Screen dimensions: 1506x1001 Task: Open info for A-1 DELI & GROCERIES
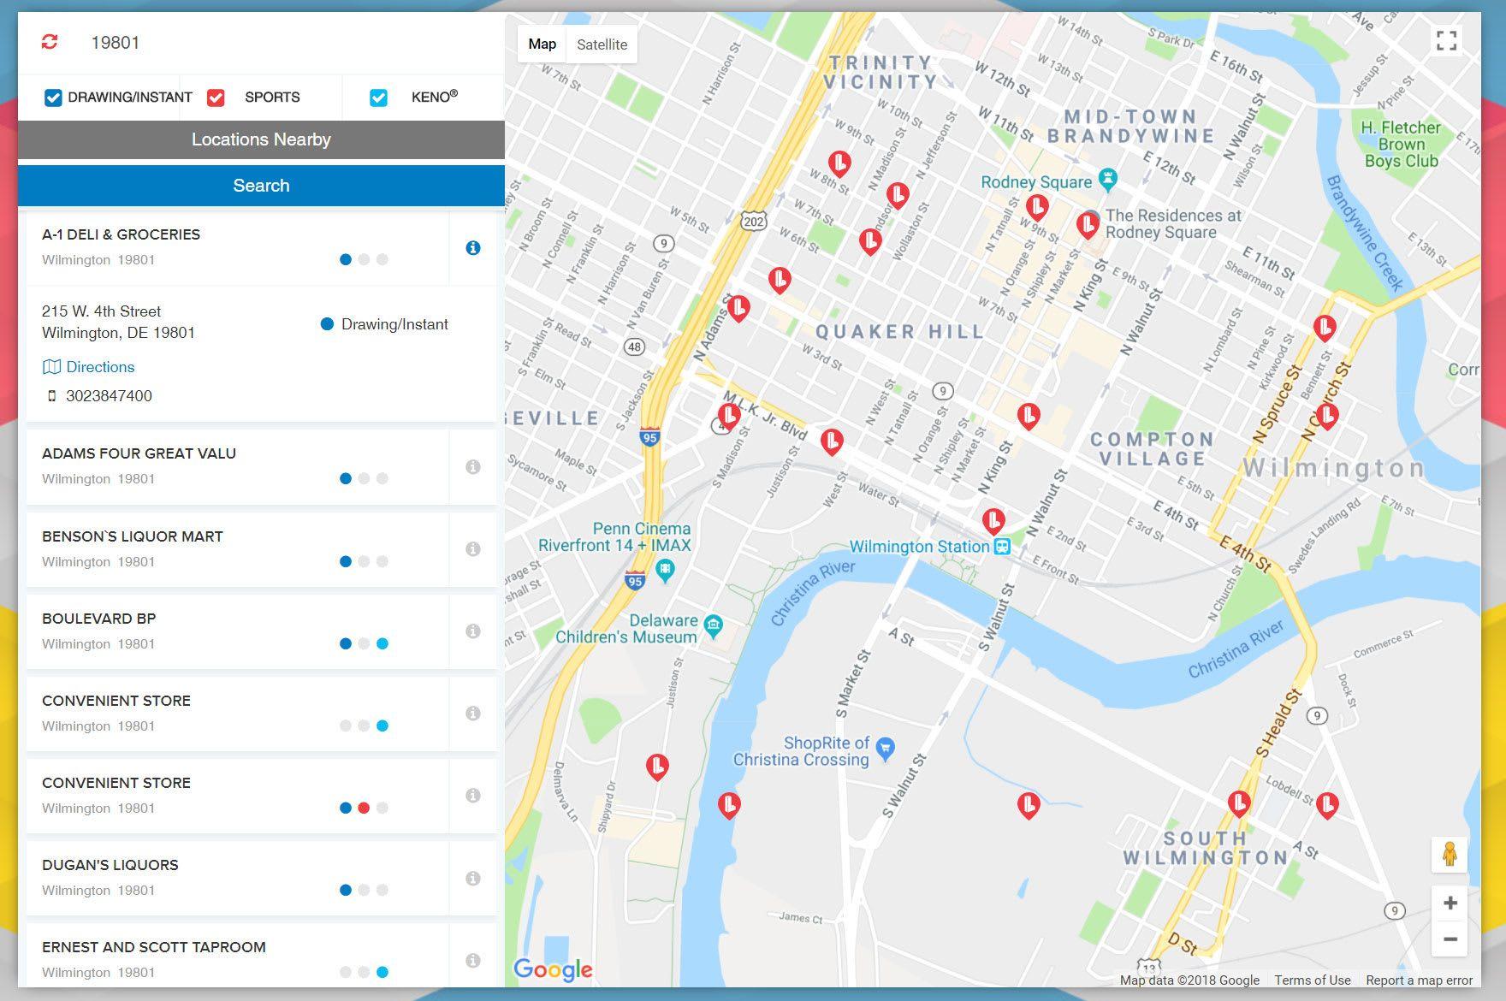tap(473, 248)
